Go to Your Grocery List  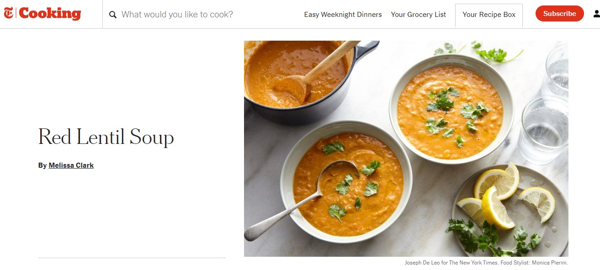pyautogui.click(x=418, y=15)
